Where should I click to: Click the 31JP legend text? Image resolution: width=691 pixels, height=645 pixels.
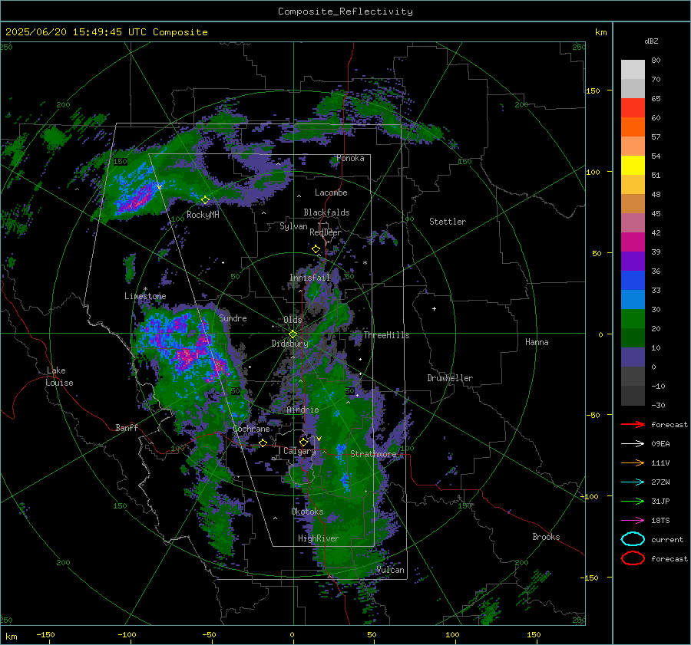point(660,501)
